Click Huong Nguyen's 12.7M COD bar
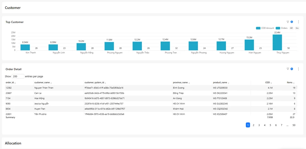This screenshot has width=306, height=149. [221, 46]
